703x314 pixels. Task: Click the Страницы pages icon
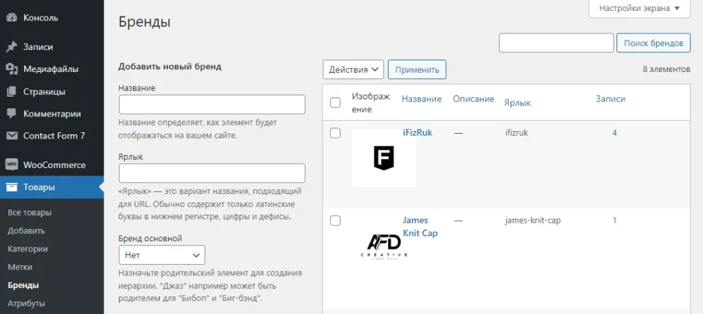pyautogui.click(x=12, y=92)
